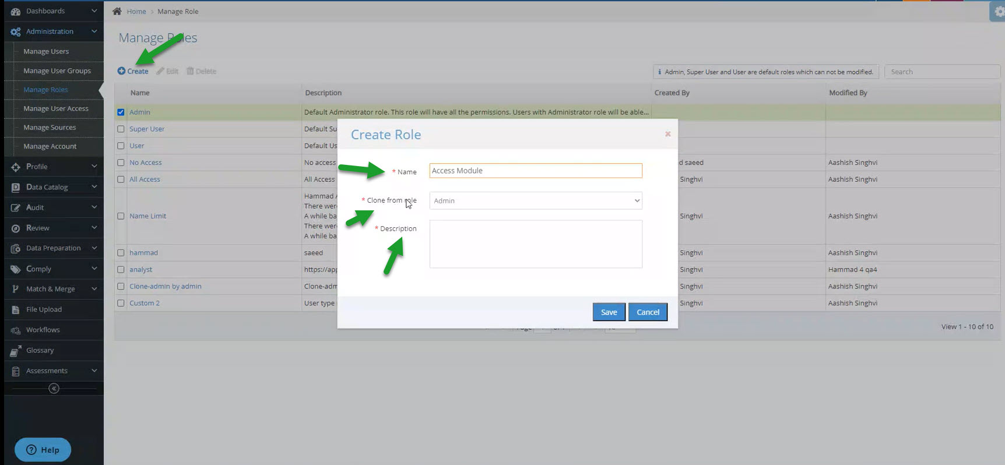This screenshot has width=1005, height=465.
Task: Check the User role checkbox
Action: [x=121, y=146]
